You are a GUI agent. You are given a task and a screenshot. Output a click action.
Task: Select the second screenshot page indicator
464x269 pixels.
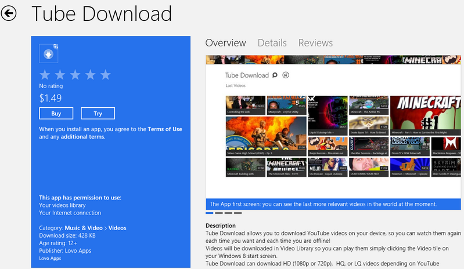pyautogui.click(x=219, y=213)
